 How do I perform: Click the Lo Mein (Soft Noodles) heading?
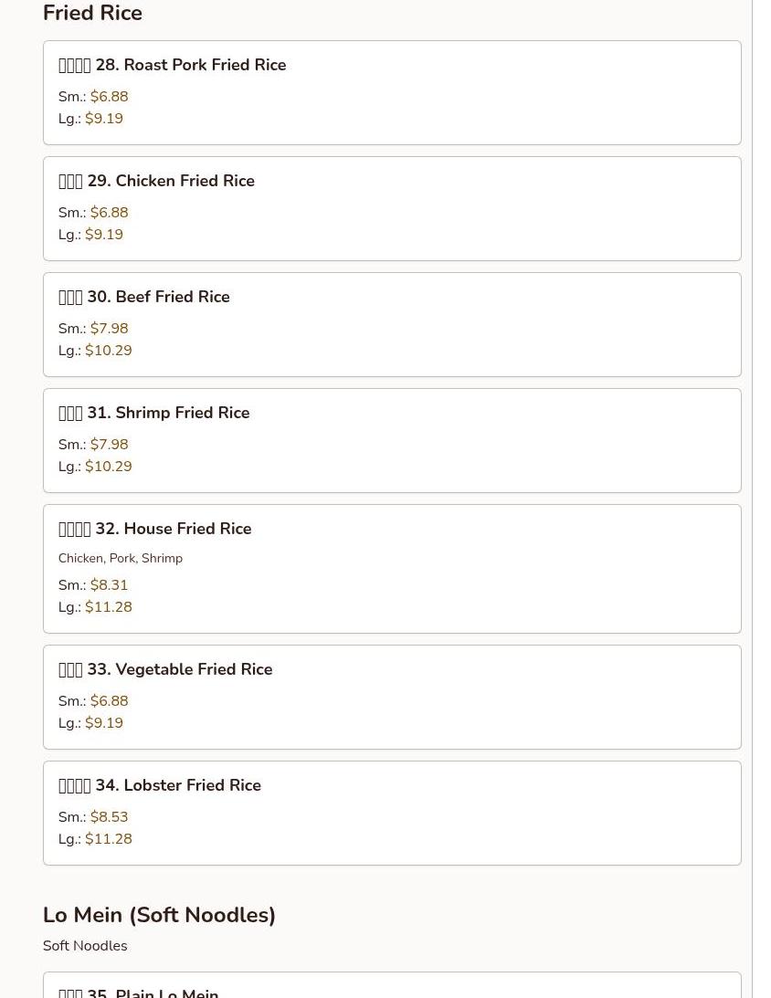click(159, 915)
